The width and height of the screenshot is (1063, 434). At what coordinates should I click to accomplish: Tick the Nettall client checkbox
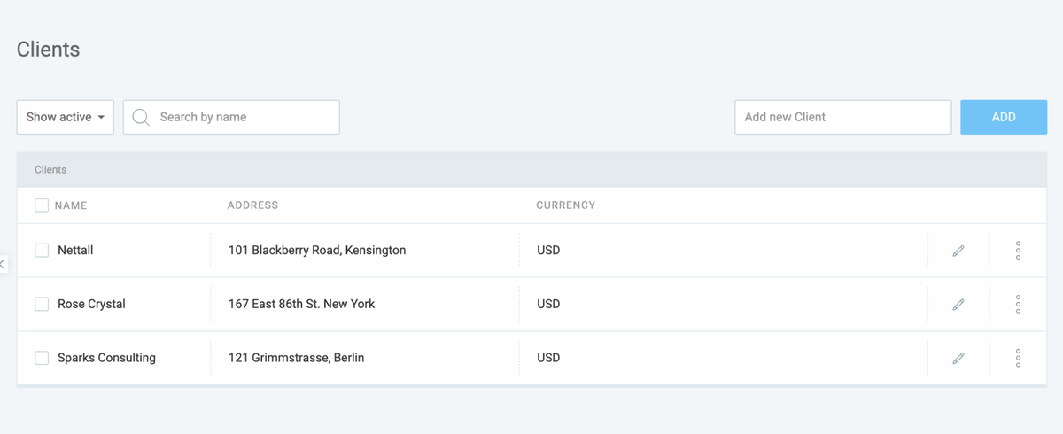tap(42, 251)
